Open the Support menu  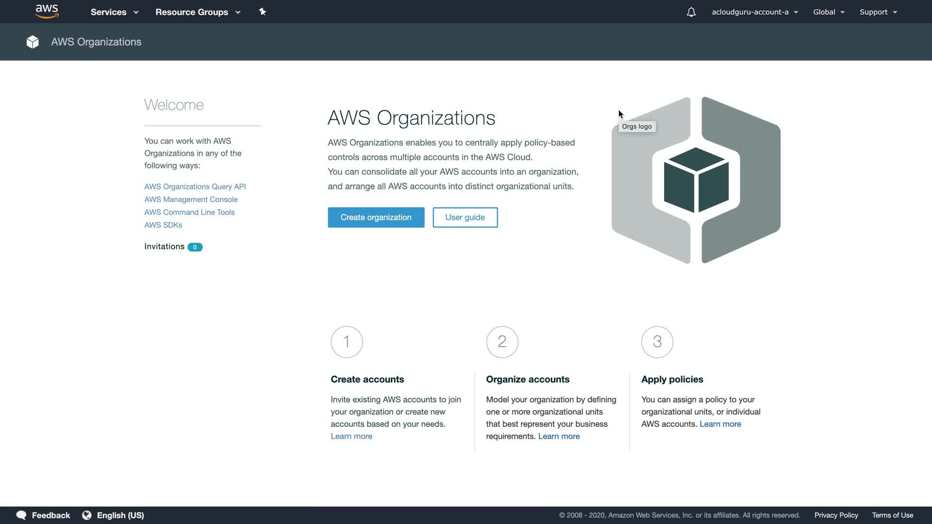(878, 12)
